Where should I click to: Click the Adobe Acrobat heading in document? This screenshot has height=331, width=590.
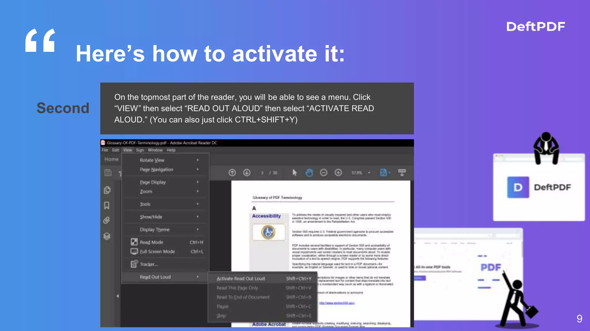269,324
